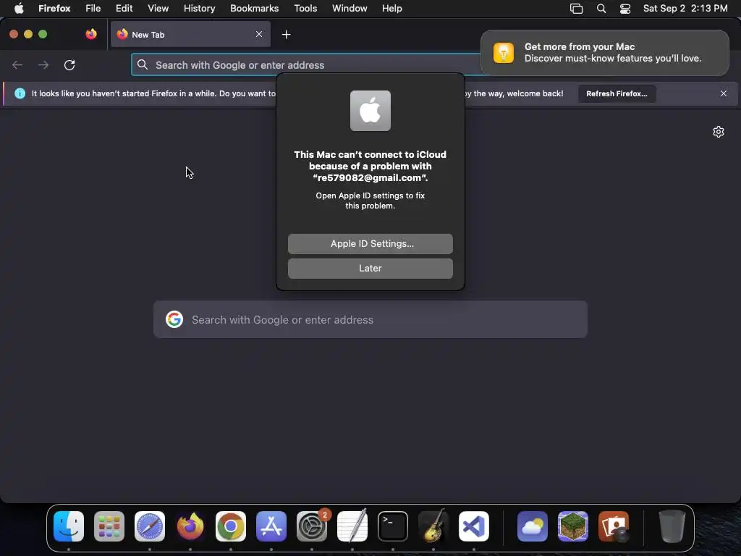Open Visual Studio Code from the Dock
The width and height of the screenshot is (741, 556).
point(474,526)
